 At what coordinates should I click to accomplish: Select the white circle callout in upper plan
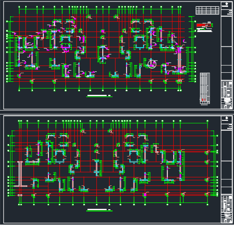152,64
